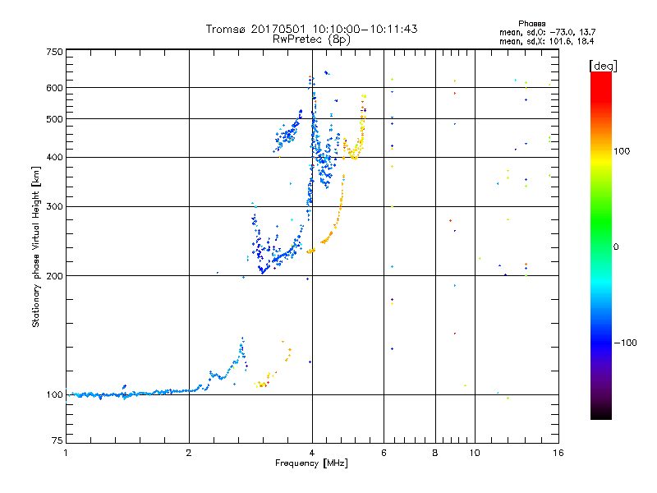Click the plot title "Tromsø 20170501 10:10:00-10:11:43"
The height and width of the screenshot is (493, 657).
pyautogui.click(x=311, y=29)
